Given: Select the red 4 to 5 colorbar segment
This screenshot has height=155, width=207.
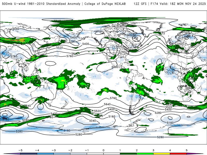Looking at the screenshot, I should pyautogui.click(x=178, y=154).
